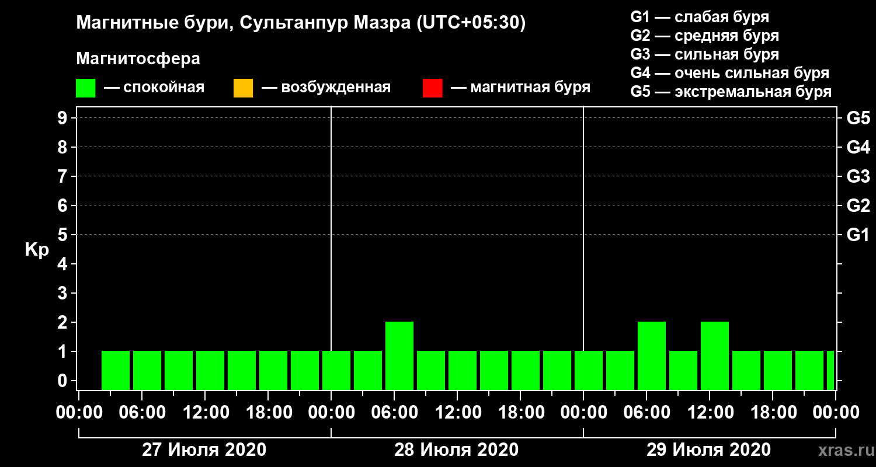876x467 pixels.
Task: Click the Kp 2 bar at 12:00 on 29 Июля
Action: [x=715, y=356]
